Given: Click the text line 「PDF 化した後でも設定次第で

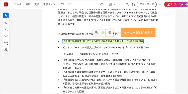Looking at the screenshot, I should [x=110, y=87].
